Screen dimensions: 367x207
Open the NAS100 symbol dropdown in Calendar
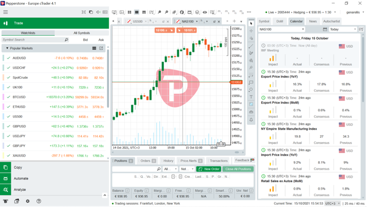[x=282, y=29]
